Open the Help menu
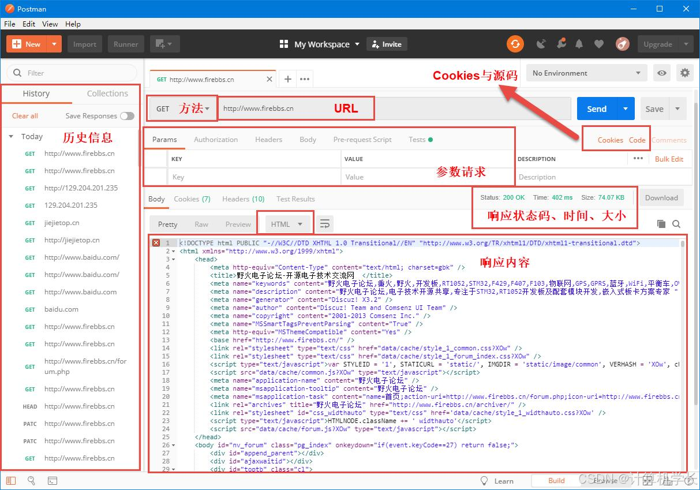The width and height of the screenshot is (700, 490). pyautogui.click(x=73, y=24)
